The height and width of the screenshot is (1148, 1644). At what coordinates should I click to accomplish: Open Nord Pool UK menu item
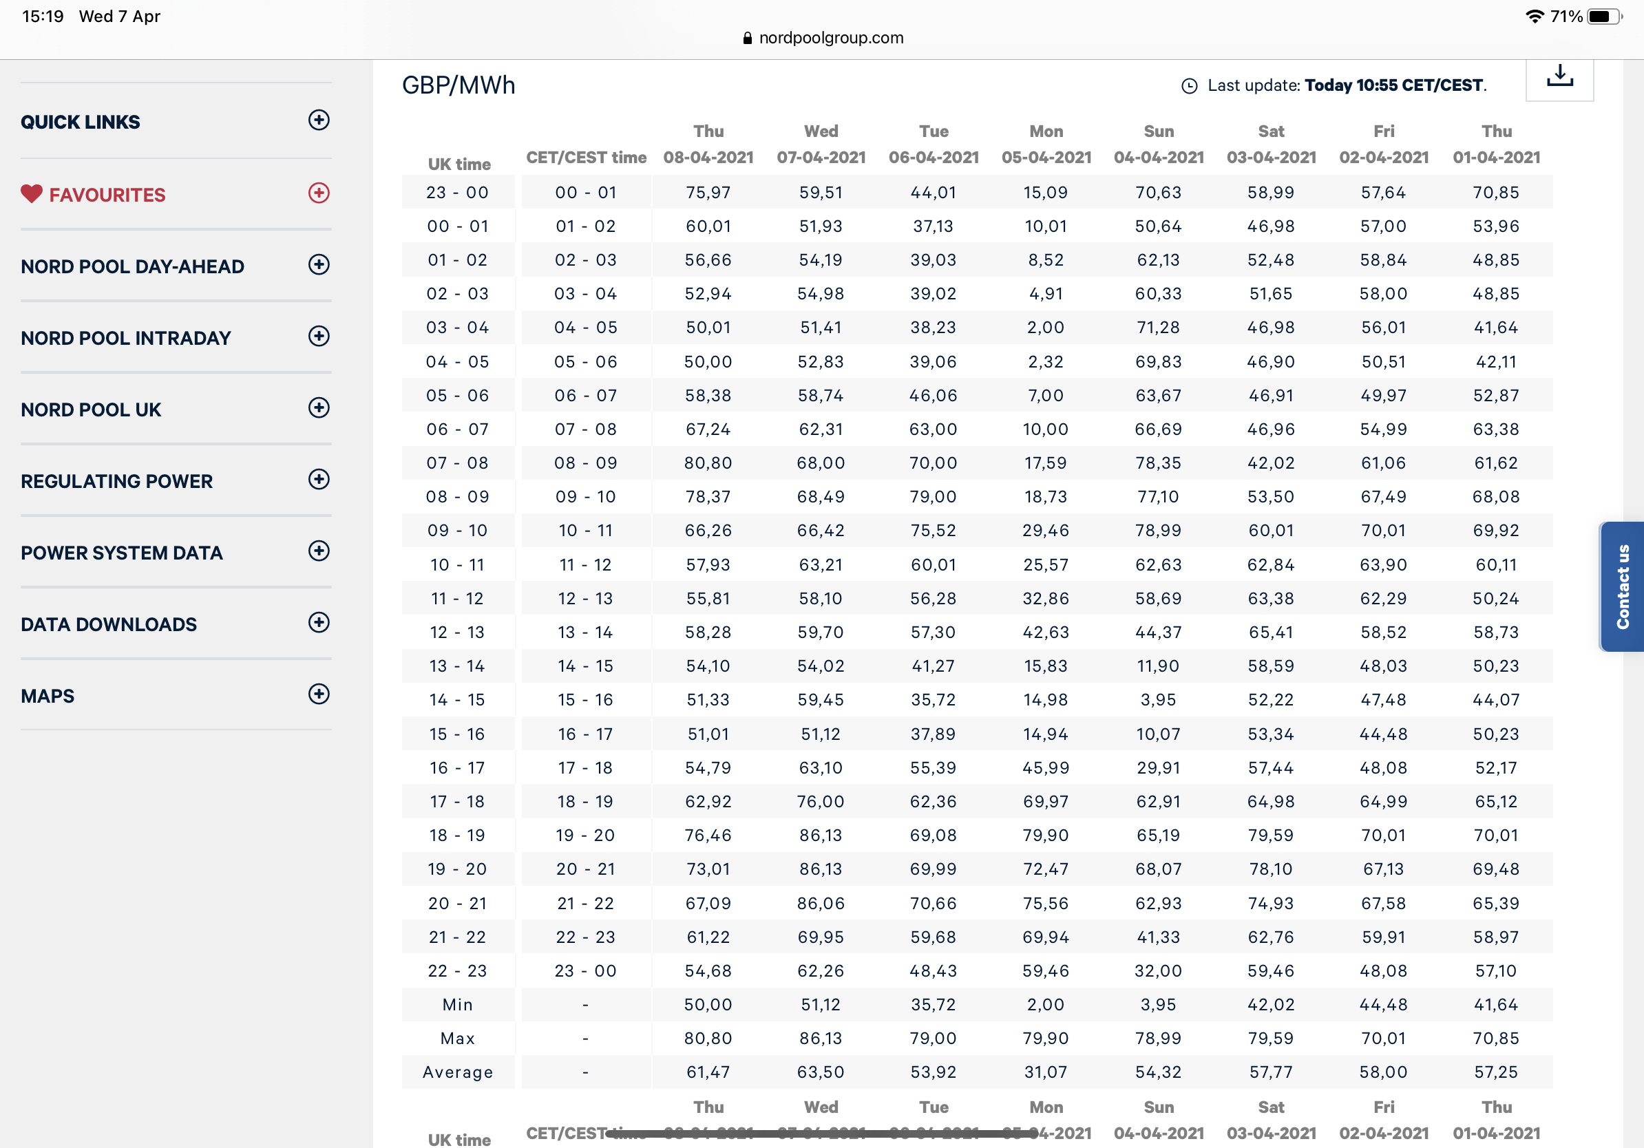click(91, 410)
